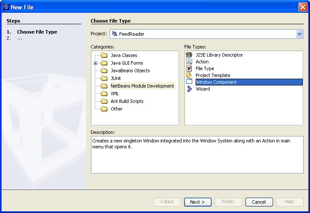310x213 pixels.
Task: Choose Project Template file type
Action: 213,75
